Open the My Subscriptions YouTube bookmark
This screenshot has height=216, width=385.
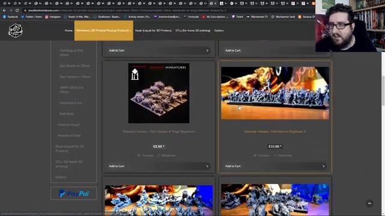[x=215, y=17]
